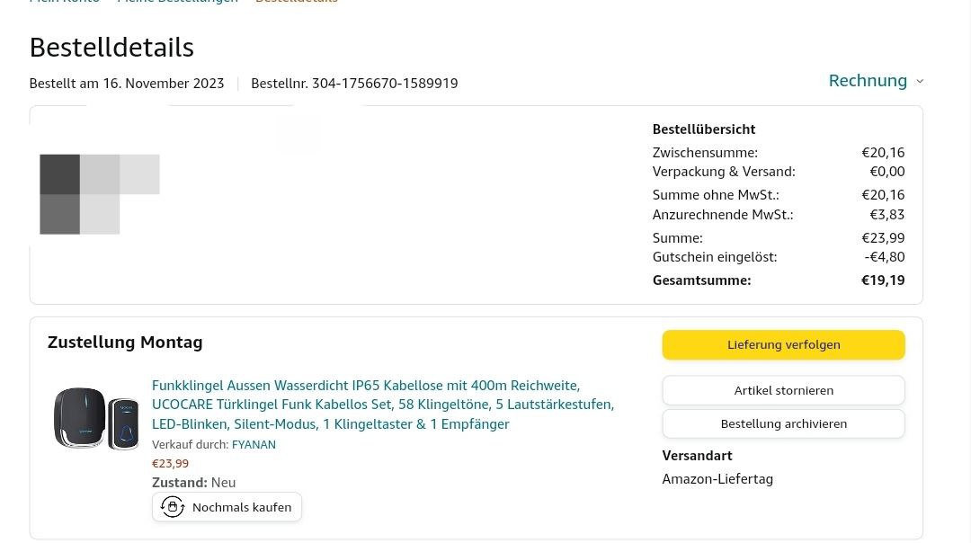Visit seller FYANAN's page
The width and height of the screenshot is (971, 543).
coord(254,444)
